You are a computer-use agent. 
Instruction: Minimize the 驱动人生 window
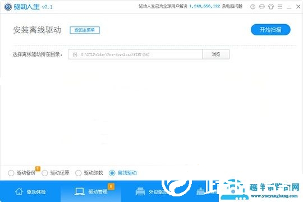tap(289, 7)
